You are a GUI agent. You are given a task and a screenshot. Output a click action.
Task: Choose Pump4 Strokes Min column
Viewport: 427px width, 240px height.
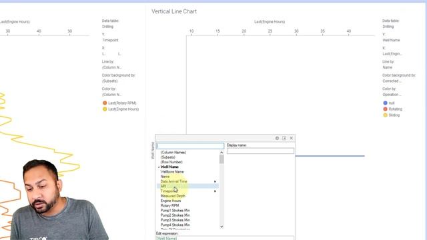point(175,225)
